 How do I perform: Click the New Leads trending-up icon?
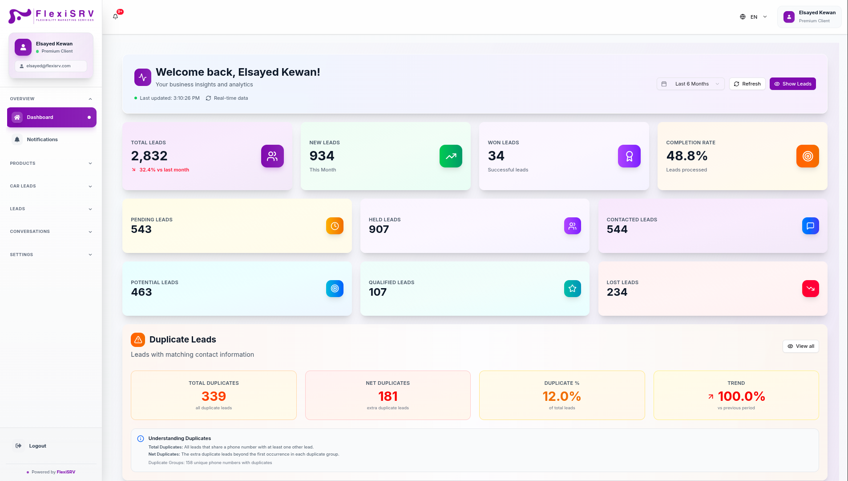[x=451, y=156]
